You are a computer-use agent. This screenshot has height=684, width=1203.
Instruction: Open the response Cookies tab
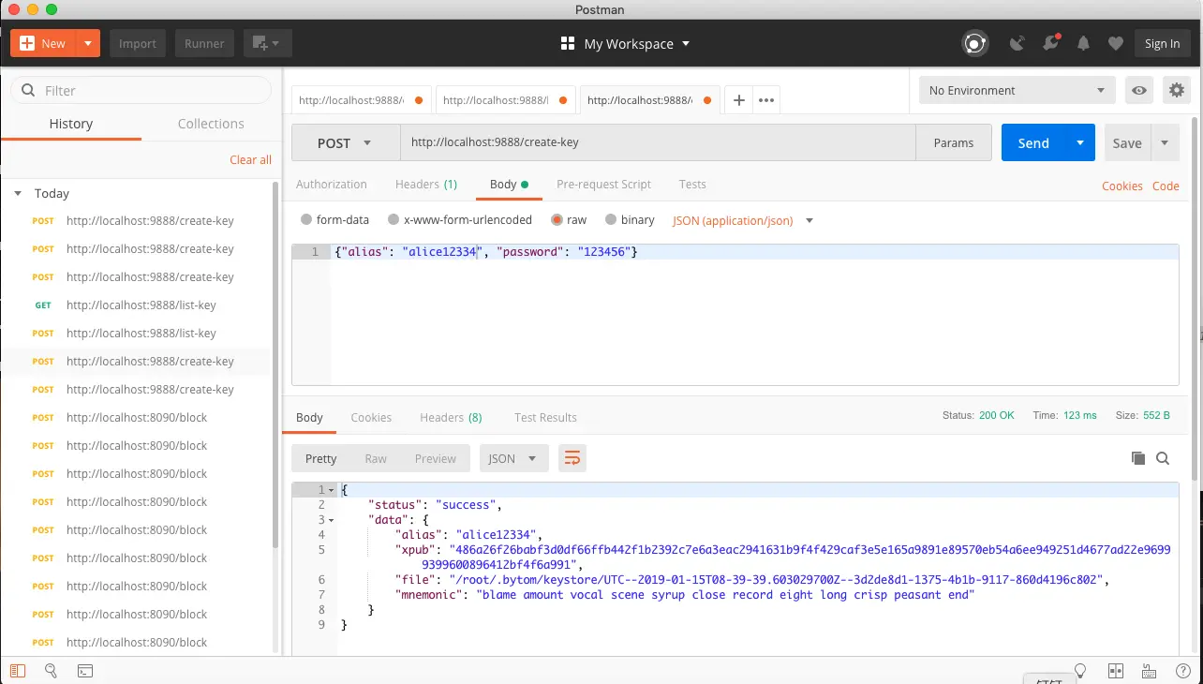click(371, 418)
